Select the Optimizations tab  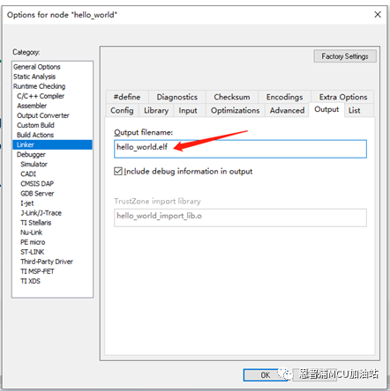235,111
